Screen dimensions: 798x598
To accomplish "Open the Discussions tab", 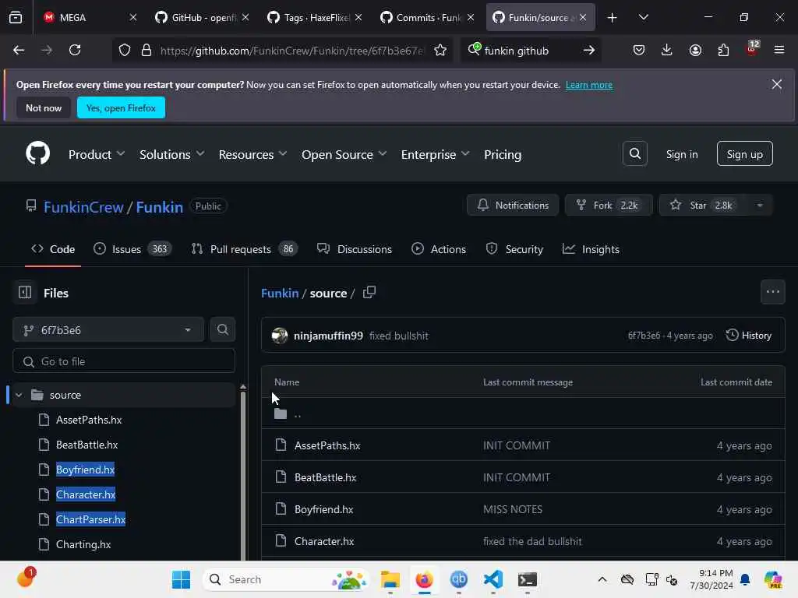I will [x=355, y=248].
